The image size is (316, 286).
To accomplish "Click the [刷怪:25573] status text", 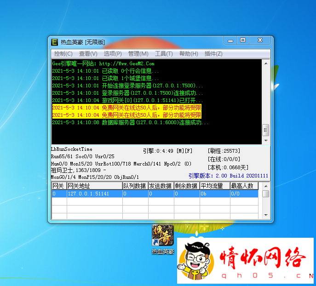I will point(224,151).
